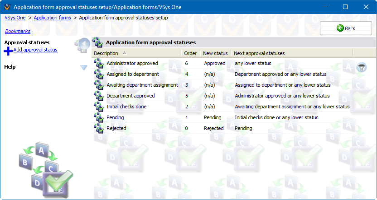Click the Rejected status row icon
The image size is (377, 200).
click(x=99, y=129)
